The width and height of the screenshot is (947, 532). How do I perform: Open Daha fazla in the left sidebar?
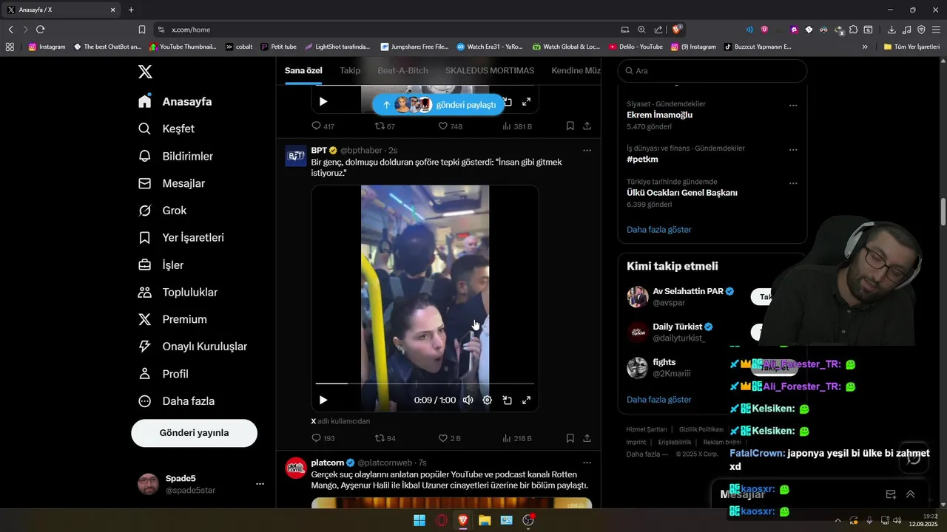[176, 401]
